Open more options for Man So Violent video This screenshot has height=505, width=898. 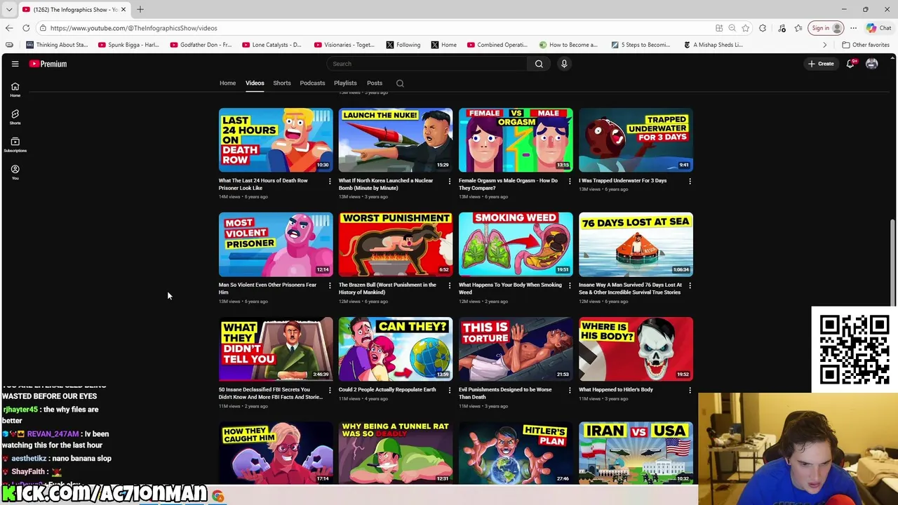pos(330,285)
